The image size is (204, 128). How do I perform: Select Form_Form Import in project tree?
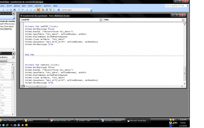click(7, 26)
